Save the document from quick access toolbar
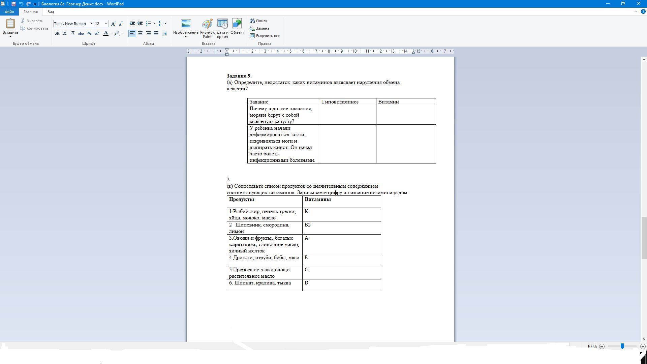The image size is (647, 364). [13, 4]
